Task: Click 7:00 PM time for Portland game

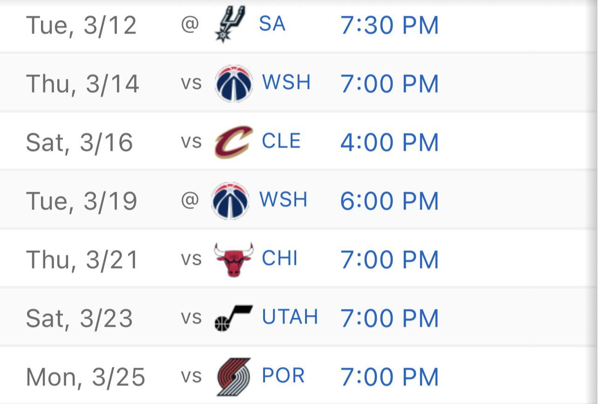Action: tap(389, 377)
